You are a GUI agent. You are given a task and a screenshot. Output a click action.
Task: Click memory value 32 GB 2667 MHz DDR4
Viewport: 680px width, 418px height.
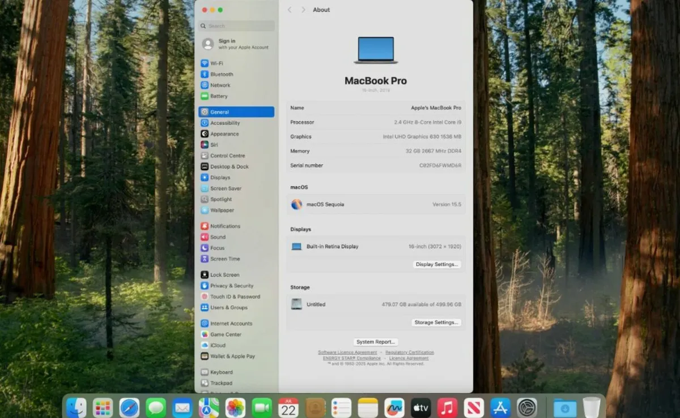[x=433, y=151]
